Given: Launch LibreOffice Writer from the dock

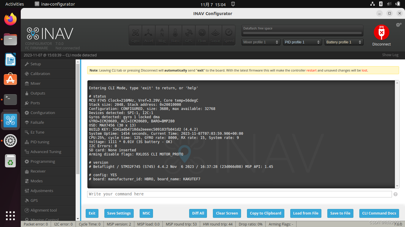Looking at the screenshot, I should click(10, 59).
